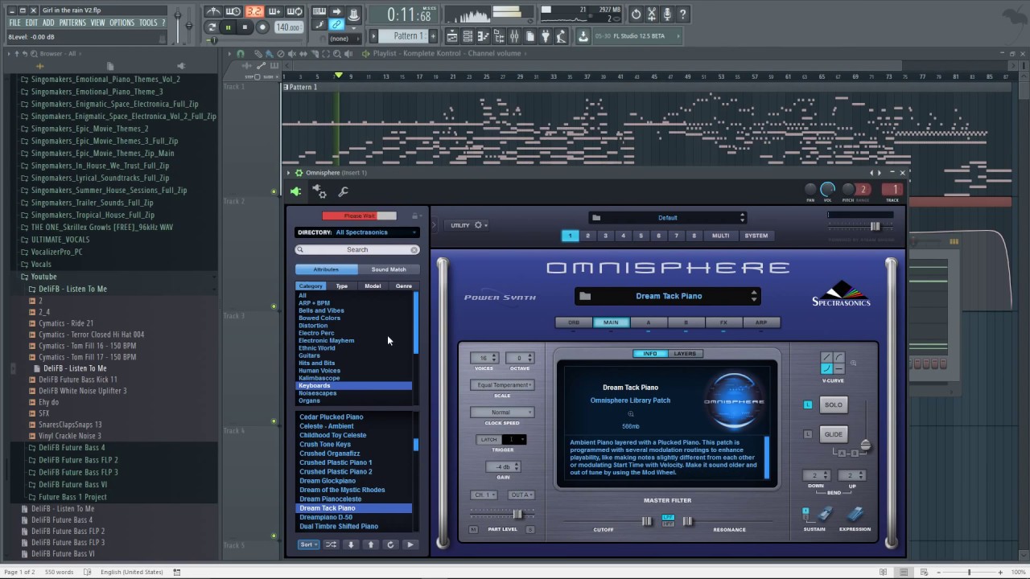Switch to the ORB page tab

click(574, 322)
